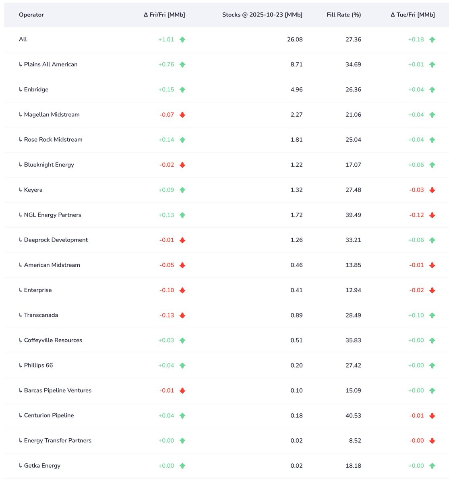Select the Blueknight Energy operator row
The image size is (449, 483).
point(226,165)
